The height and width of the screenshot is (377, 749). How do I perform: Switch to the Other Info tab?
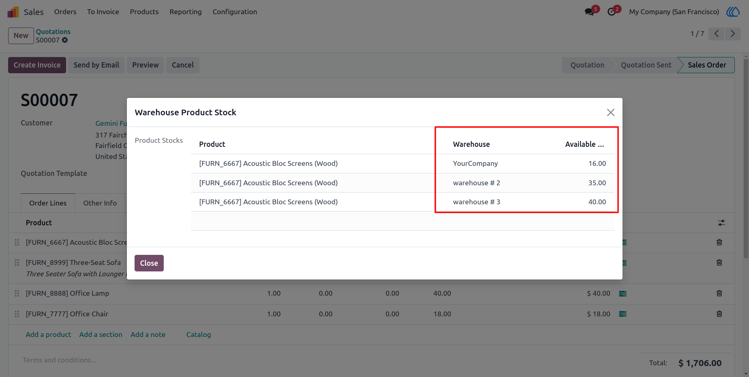pyautogui.click(x=100, y=203)
